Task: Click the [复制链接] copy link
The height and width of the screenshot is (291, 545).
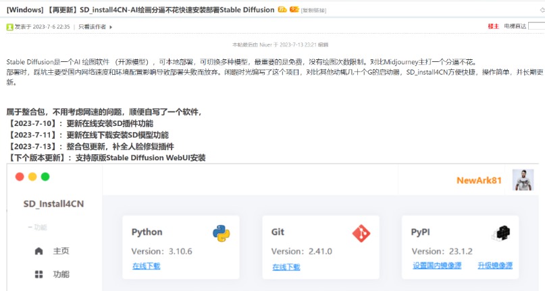Action: coord(313,10)
